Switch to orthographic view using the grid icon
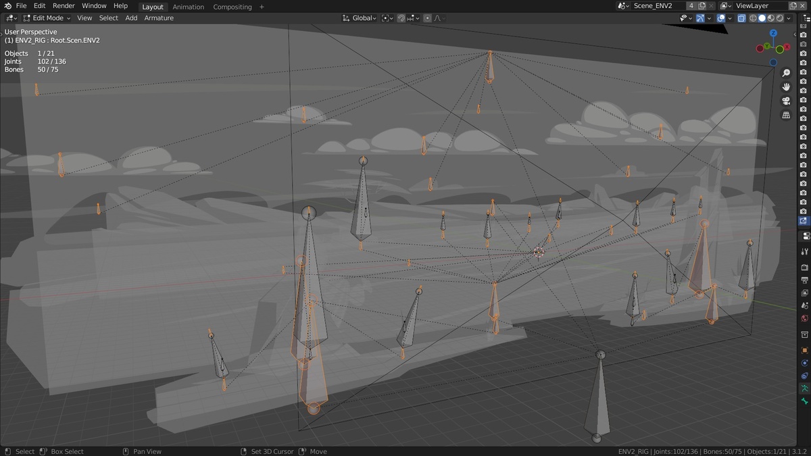Screen dimensions: 811x456 point(786,115)
